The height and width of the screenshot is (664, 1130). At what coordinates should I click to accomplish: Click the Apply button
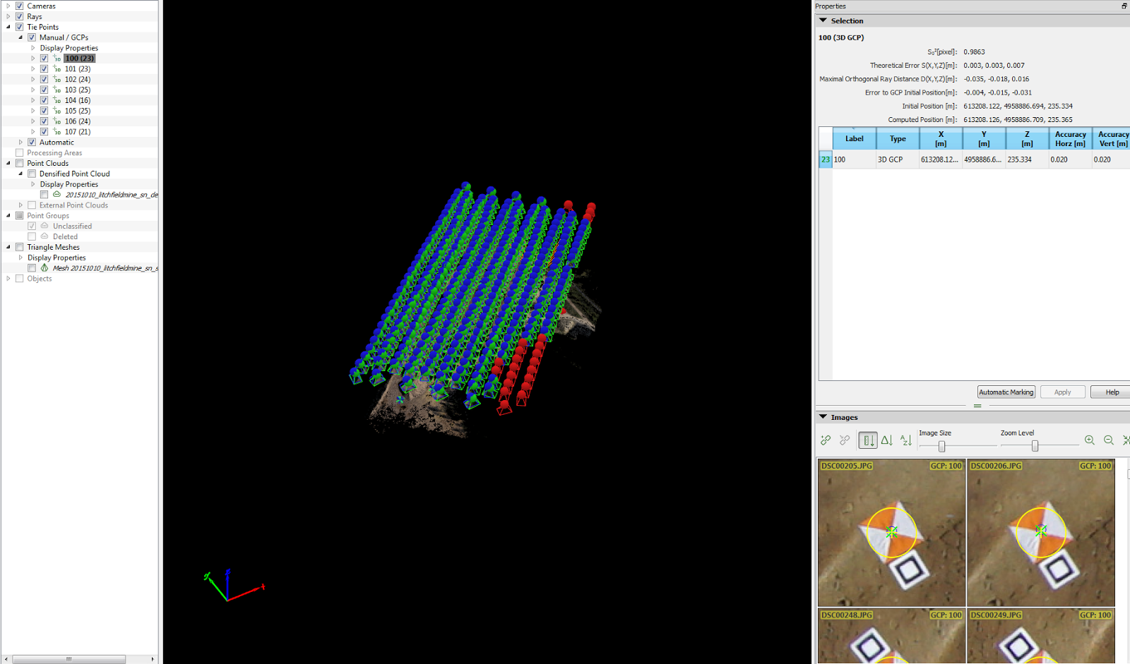pyautogui.click(x=1063, y=392)
